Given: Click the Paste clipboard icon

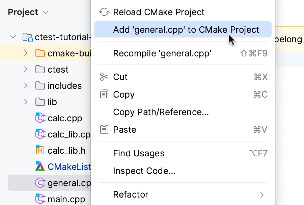Looking at the screenshot, I should tap(104, 129).
